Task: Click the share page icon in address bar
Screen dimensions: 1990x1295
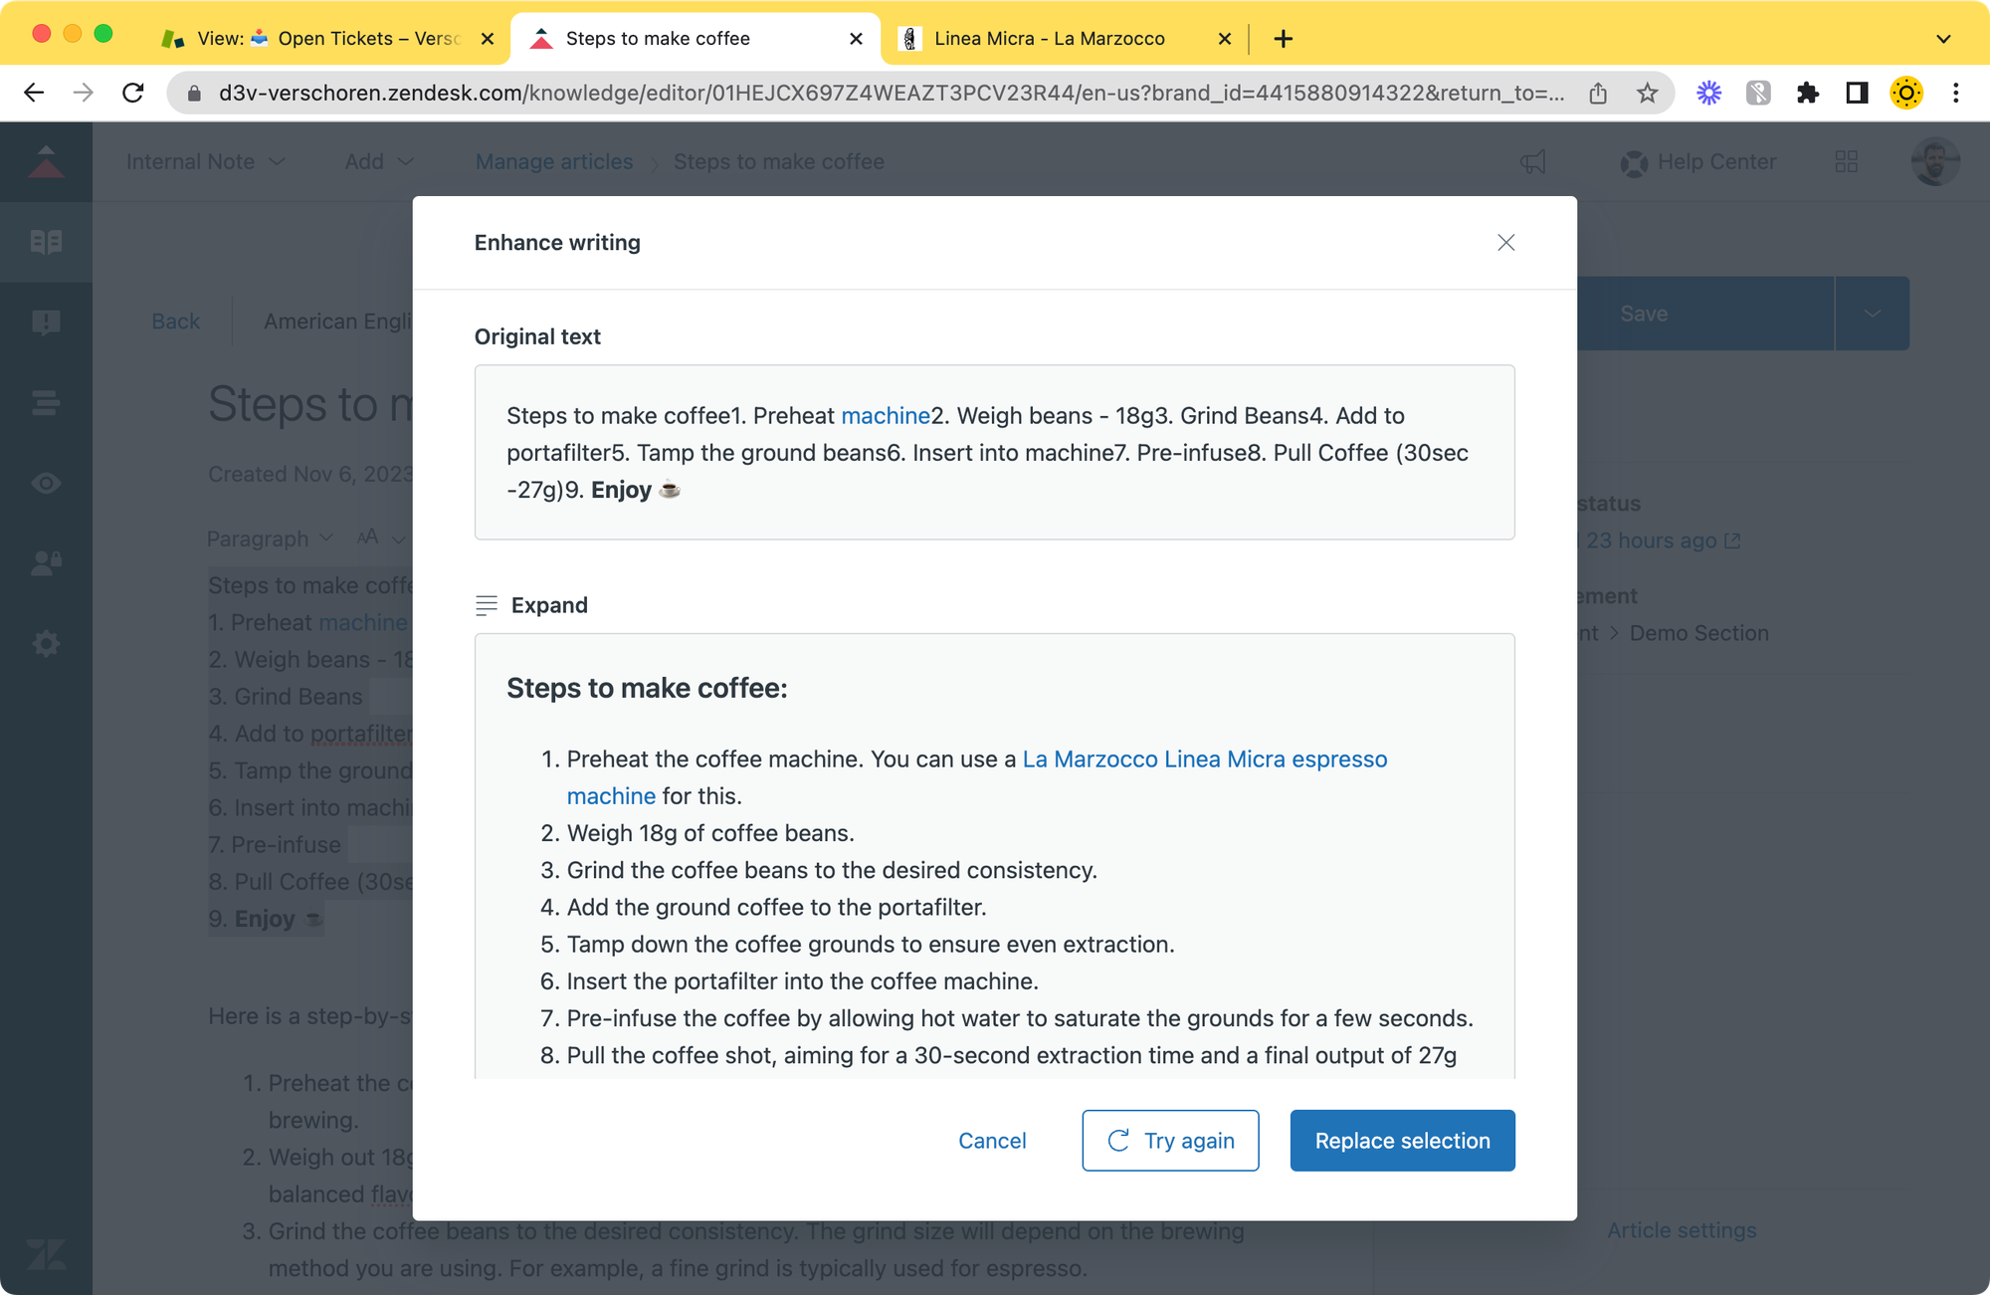Action: tap(1598, 93)
